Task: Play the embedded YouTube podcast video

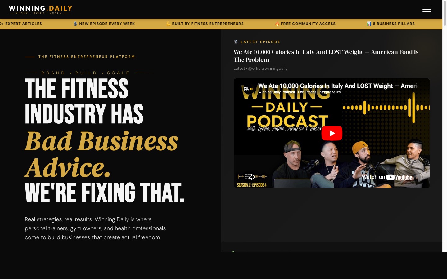Action: tap(332, 133)
